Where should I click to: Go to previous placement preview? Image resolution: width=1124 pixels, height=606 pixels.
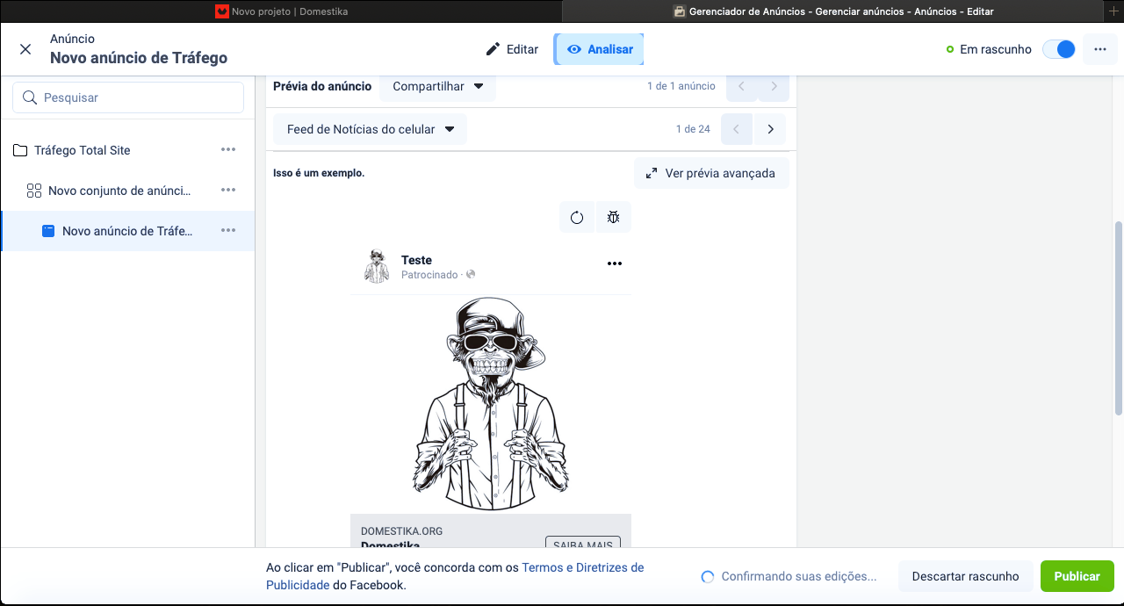coord(737,129)
